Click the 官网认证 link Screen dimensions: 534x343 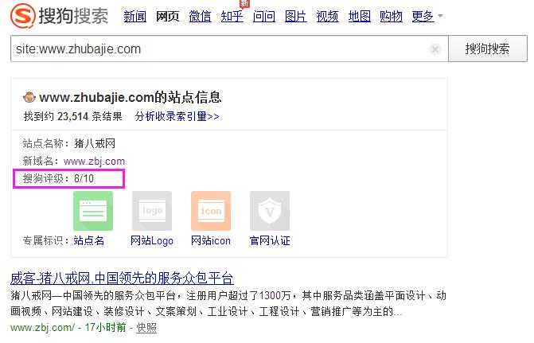pos(270,240)
